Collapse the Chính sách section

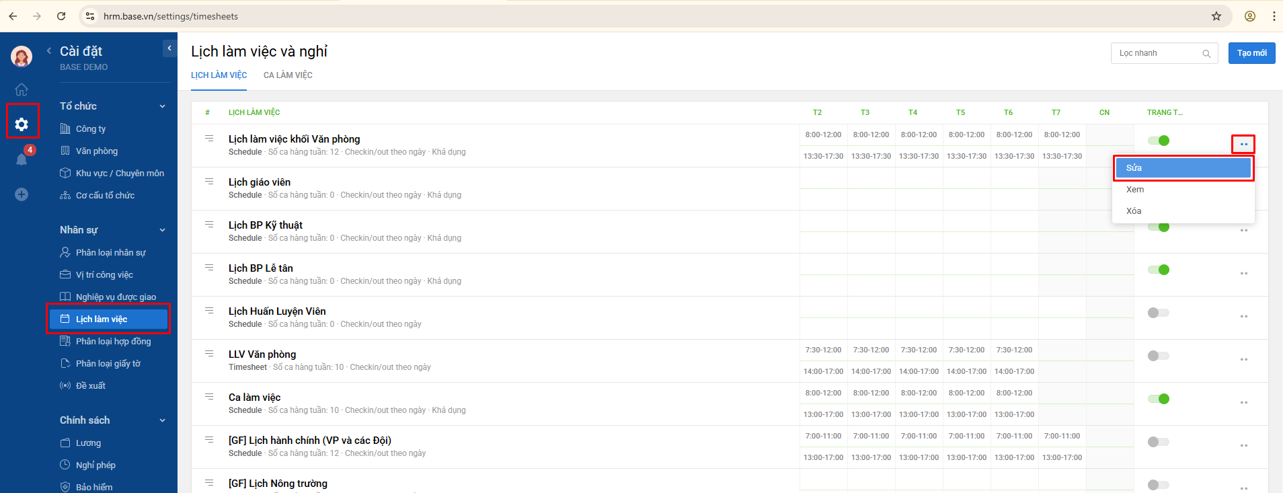163,420
